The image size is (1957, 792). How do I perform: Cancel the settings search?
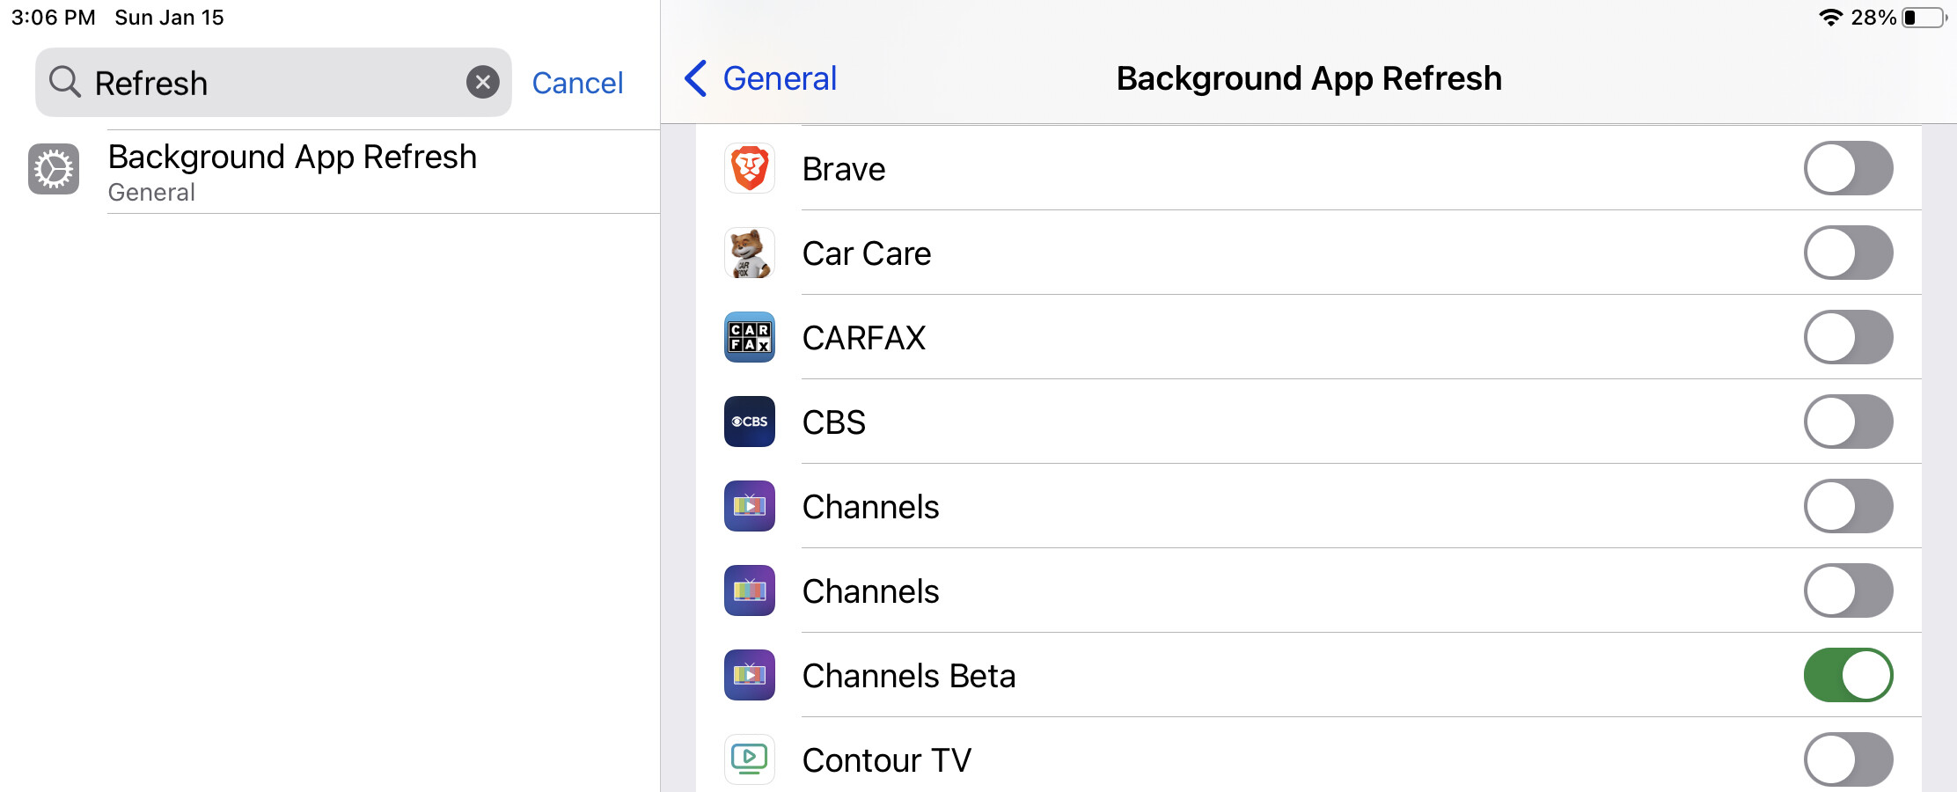pyautogui.click(x=577, y=83)
